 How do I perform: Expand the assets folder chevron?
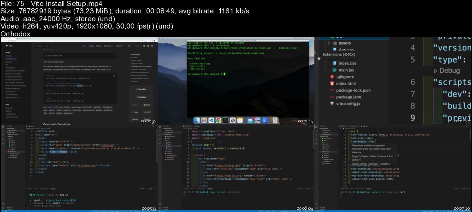point(329,43)
